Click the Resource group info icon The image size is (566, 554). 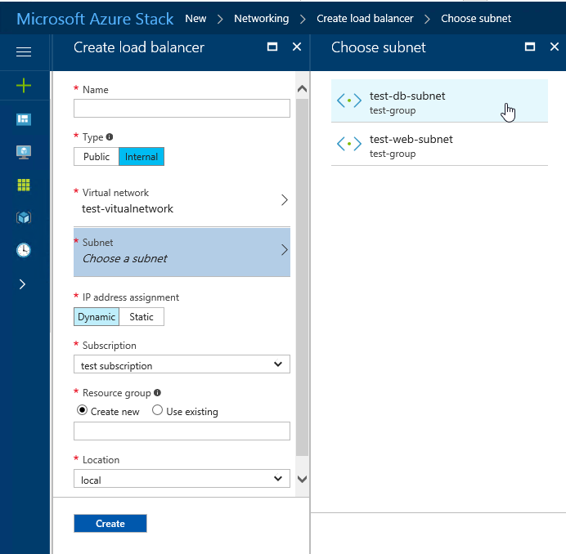(x=157, y=393)
